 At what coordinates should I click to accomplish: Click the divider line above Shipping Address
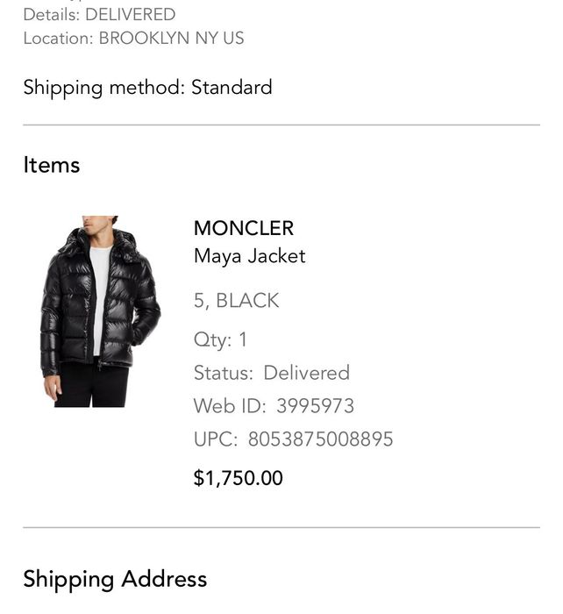[x=281, y=528]
